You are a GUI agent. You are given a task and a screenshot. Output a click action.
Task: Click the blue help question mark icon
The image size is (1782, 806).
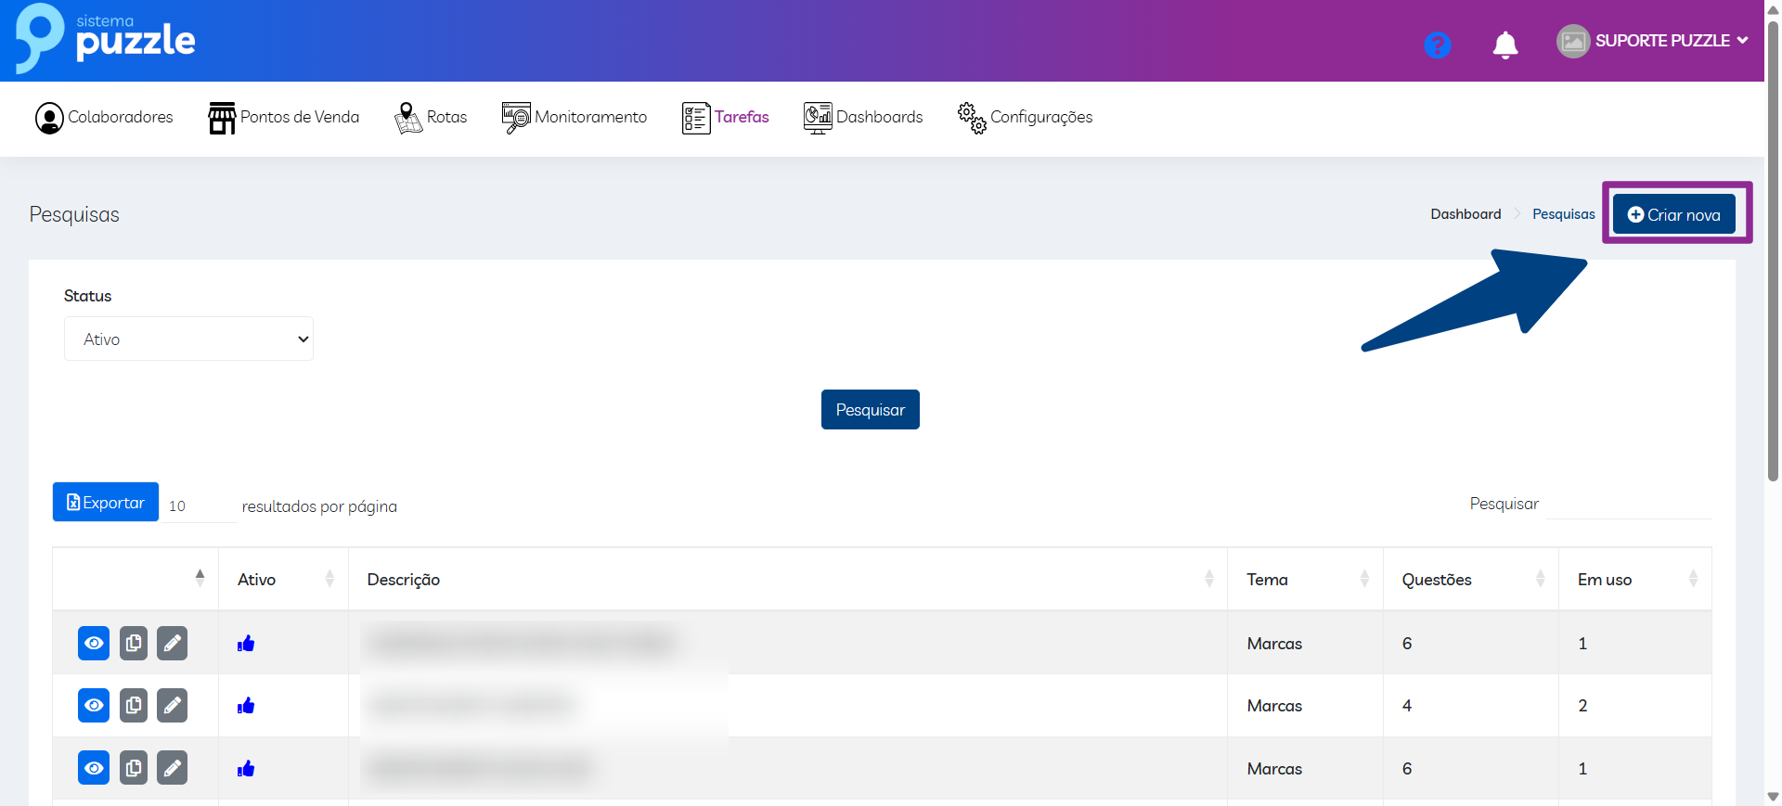click(x=1437, y=45)
